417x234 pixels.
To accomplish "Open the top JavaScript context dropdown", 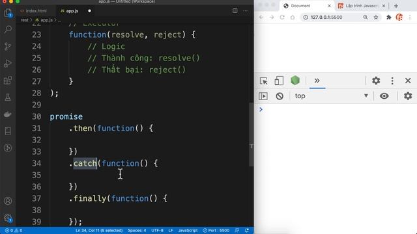I will [x=332, y=96].
